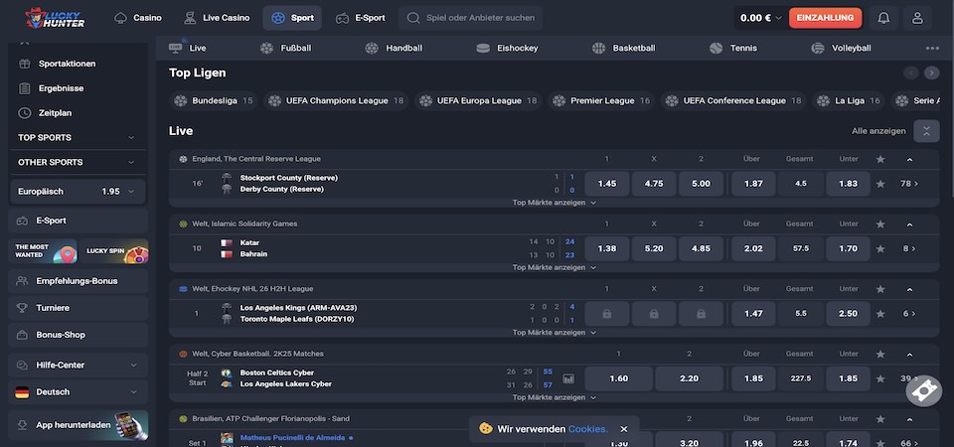
Task: Open the Lucky Spin promo banner
Action: click(x=114, y=251)
